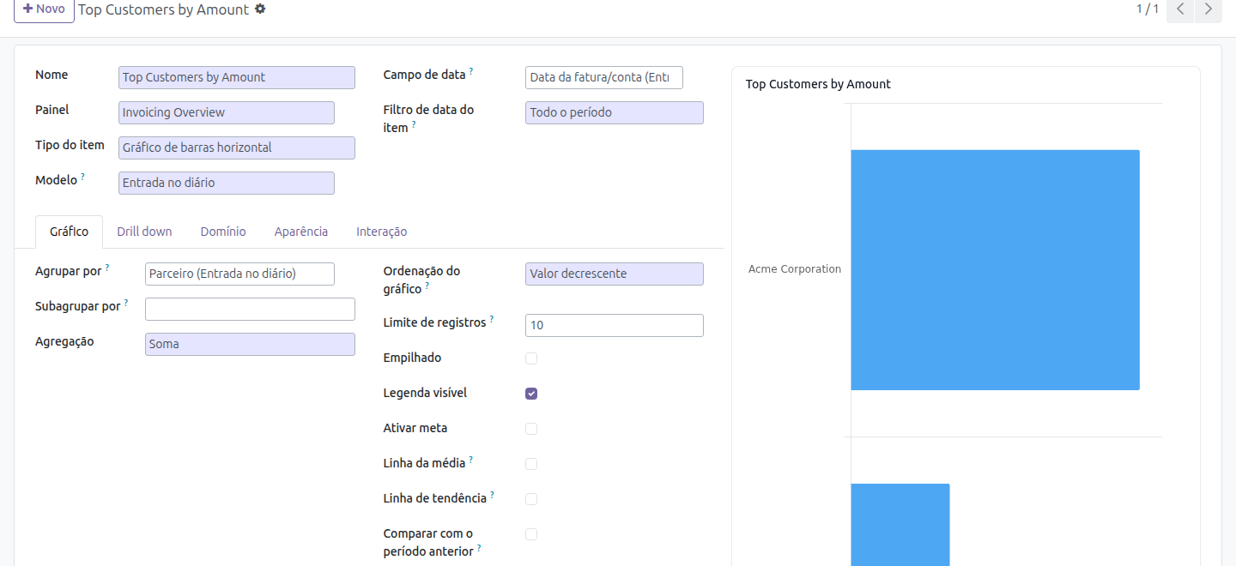
Task: Go to previous record arrow
Action: [1181, 9]
